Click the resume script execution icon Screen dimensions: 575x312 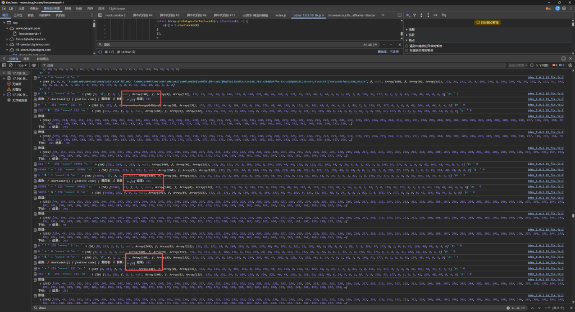click(408, 15)
